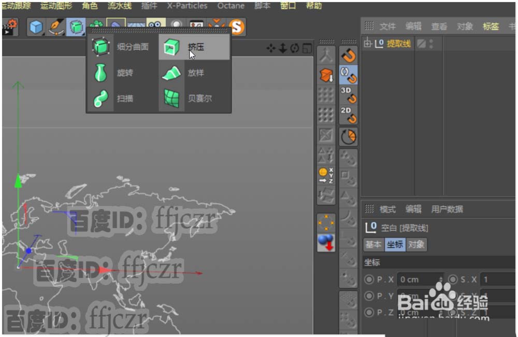
Task: Open attribute manager 模式 menu
Action: click(387, 209)
